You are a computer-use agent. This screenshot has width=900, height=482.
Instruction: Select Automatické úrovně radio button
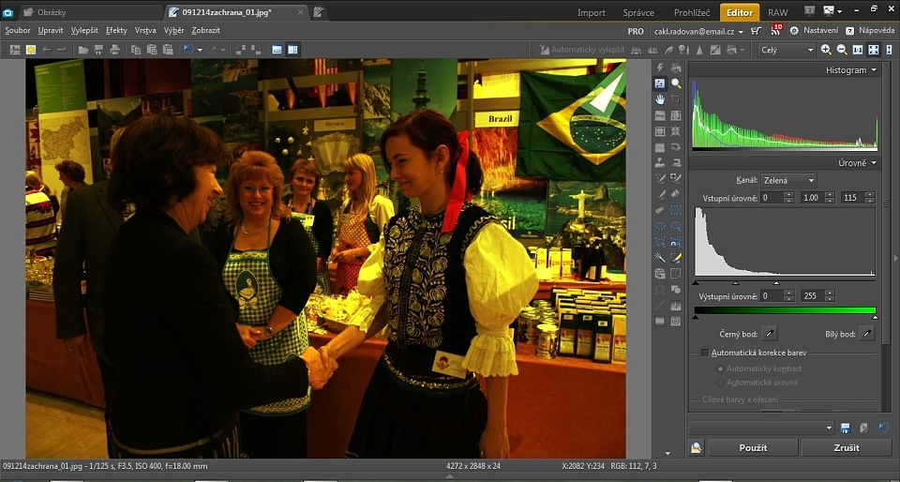pyautogui.click(x=720, y=383)
